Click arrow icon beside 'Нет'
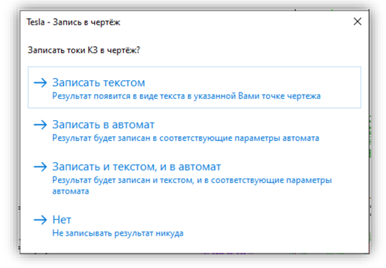 (x=40, y=220)
